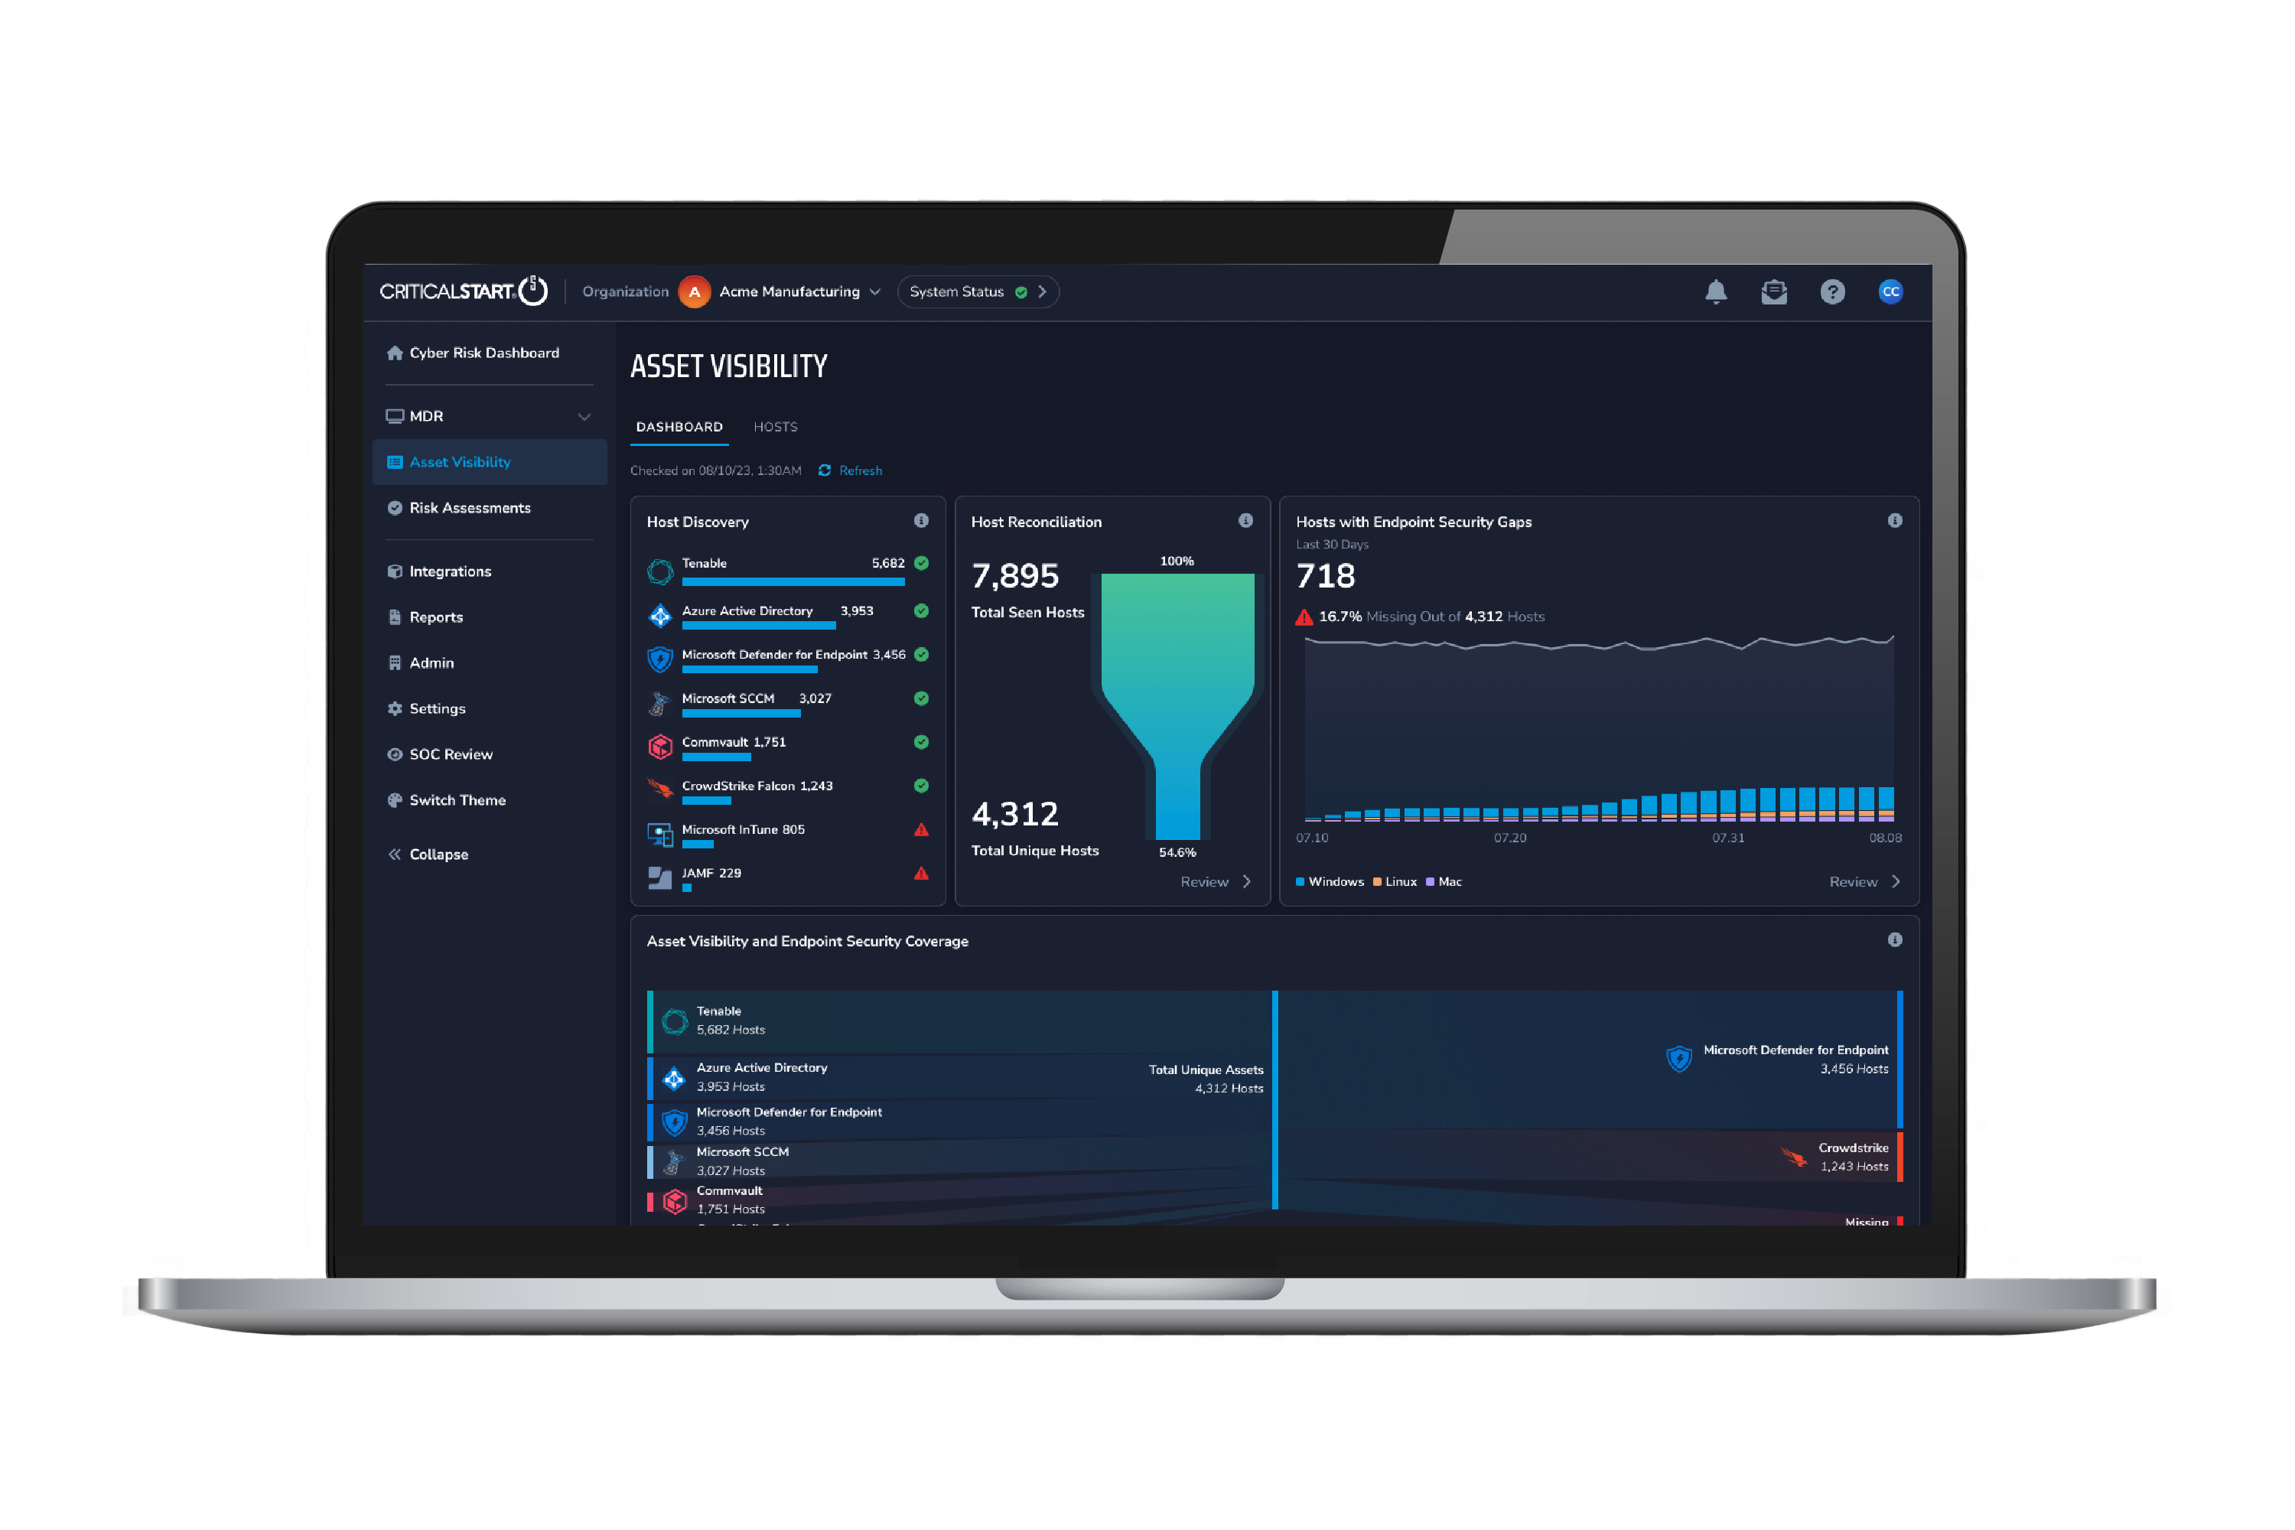Click the Tenable 5,682 progress bar

tap(793, 582)
